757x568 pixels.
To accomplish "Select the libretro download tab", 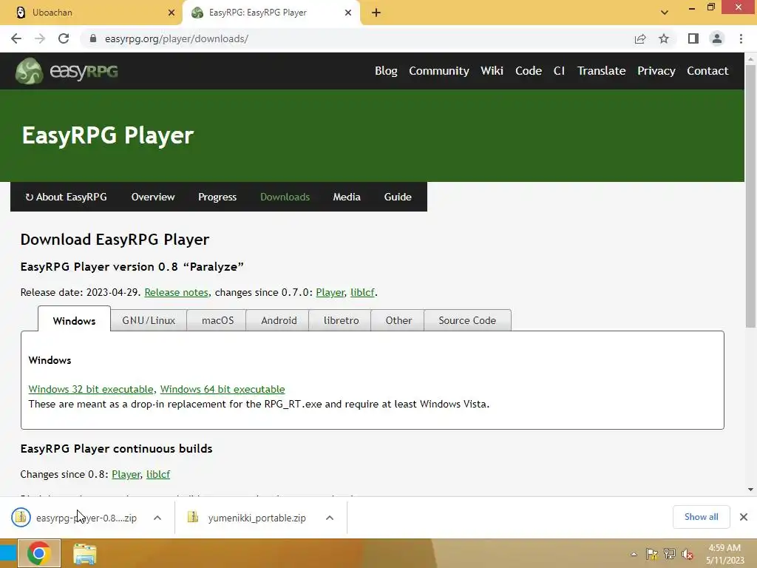I will pos(341,321).
